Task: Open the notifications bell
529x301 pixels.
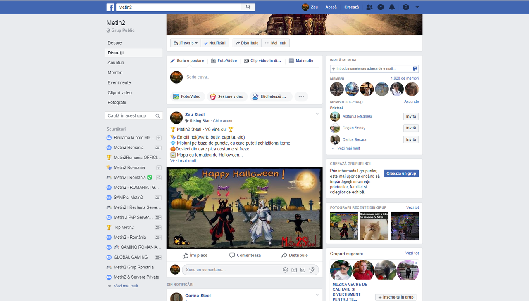Action: point(392,7)
